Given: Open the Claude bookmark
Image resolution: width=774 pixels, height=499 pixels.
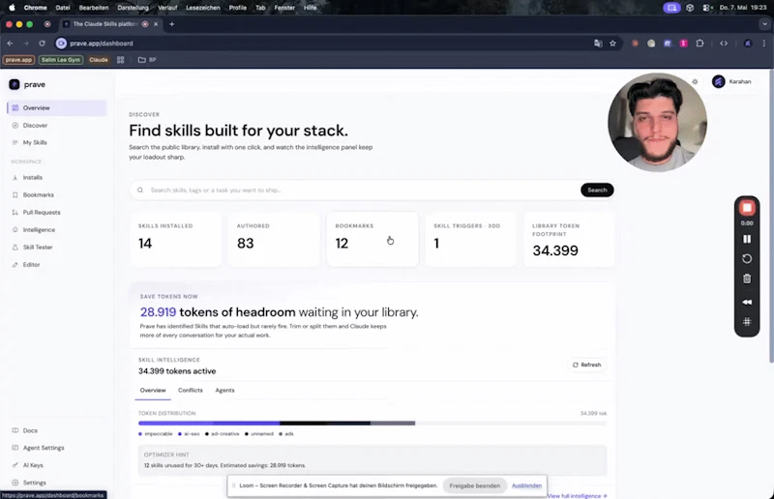Looking at the screenshot, I should 99,60.
